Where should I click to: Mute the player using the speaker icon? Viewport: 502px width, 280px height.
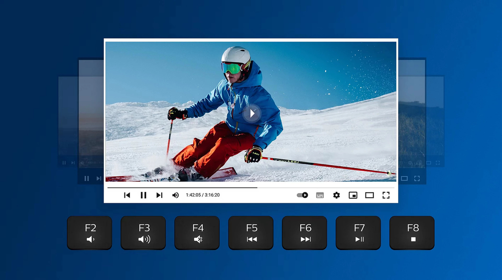[175, 195]
